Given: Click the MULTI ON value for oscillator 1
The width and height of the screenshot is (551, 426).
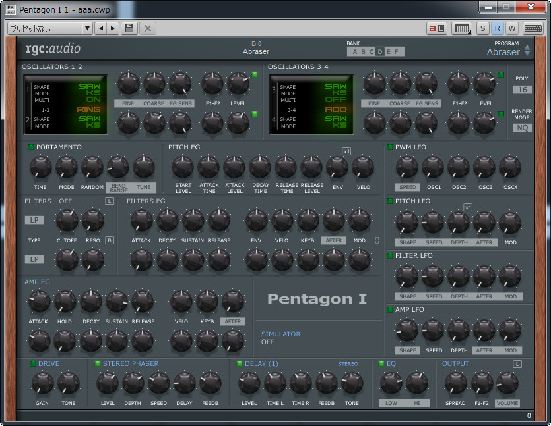Looking at the screenshot, I should tap(93, 99).
